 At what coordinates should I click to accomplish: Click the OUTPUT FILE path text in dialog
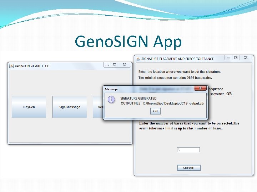click(x=162, y=103)
